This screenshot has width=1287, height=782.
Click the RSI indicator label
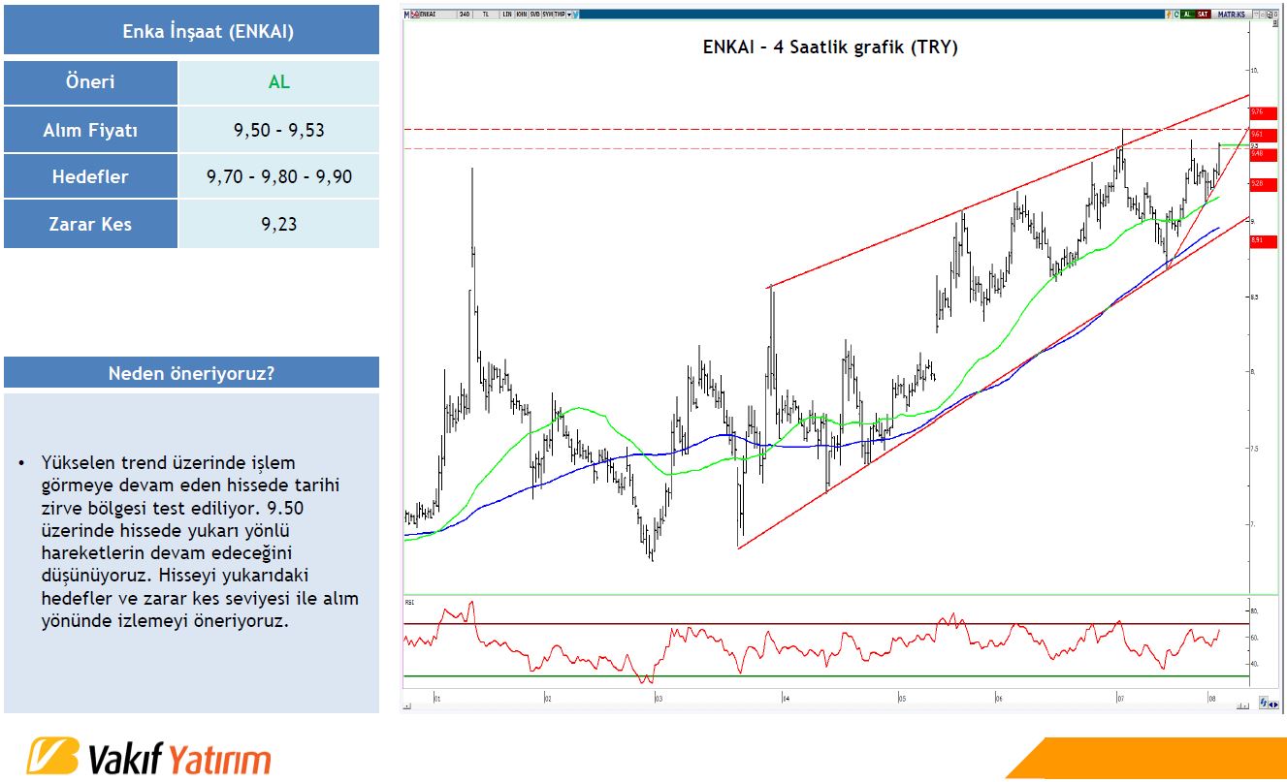point(410,603)
